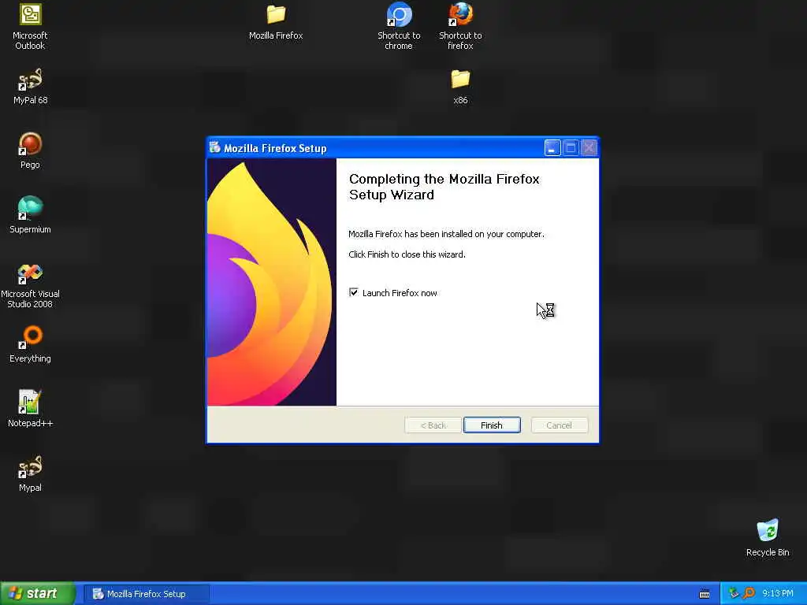The width and height of the screenshot is (807, 605).
Task: Click the 'has been installed on your computer' text
Action: coord(446,234)
